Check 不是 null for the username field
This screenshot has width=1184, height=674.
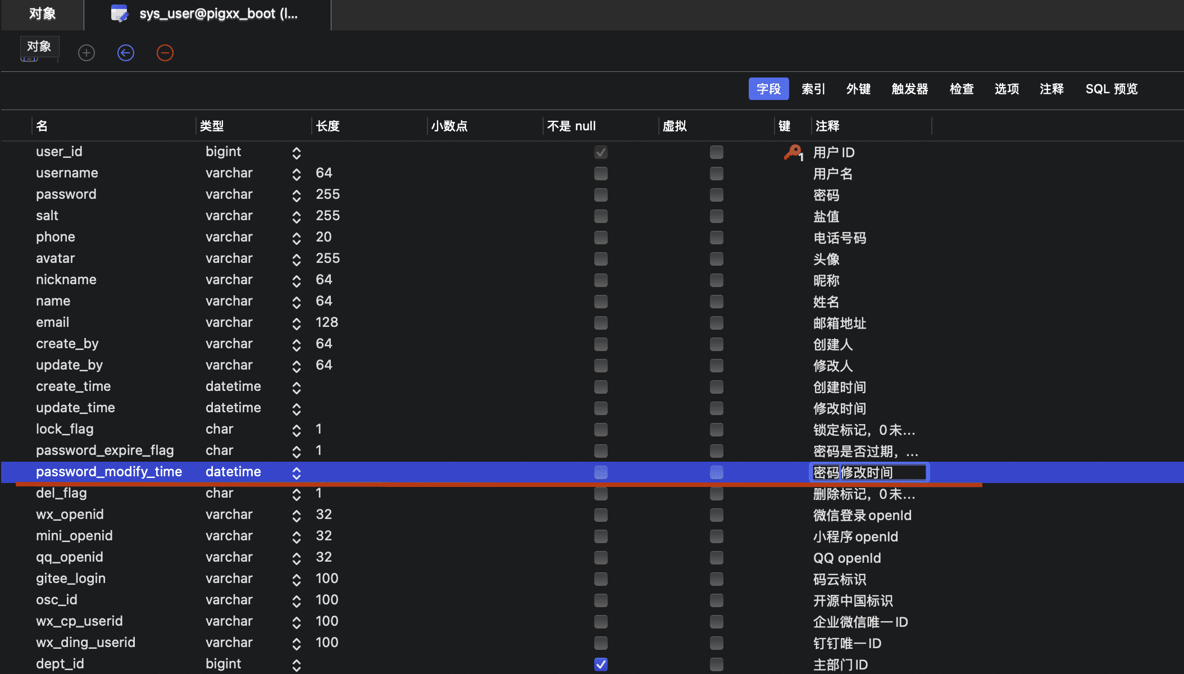click(x=600, y=174)
